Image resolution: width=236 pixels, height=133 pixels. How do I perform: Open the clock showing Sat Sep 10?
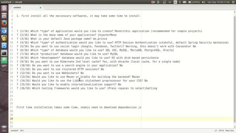point(219,2)
